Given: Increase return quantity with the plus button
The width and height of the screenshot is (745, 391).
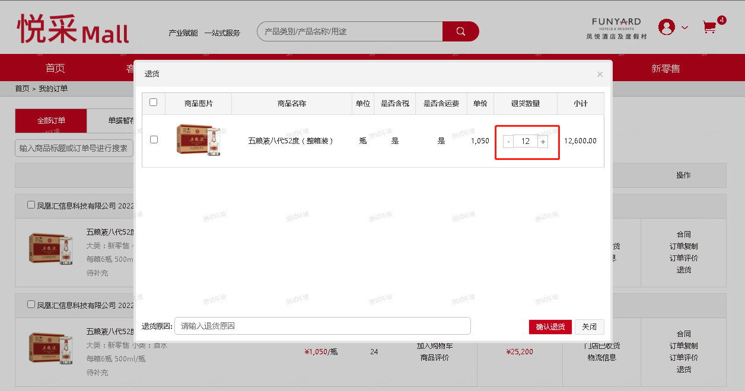Looking at the screenshot, I should tap(543, 142).
